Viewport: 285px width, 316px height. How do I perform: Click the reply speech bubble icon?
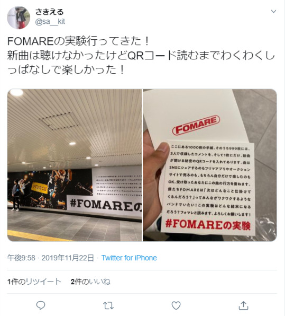(41, 305)
